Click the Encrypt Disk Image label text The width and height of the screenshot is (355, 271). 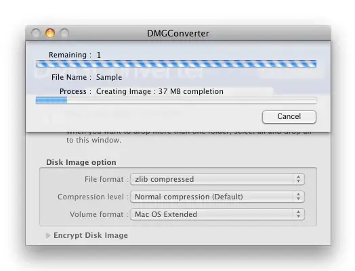click(91, 235)
